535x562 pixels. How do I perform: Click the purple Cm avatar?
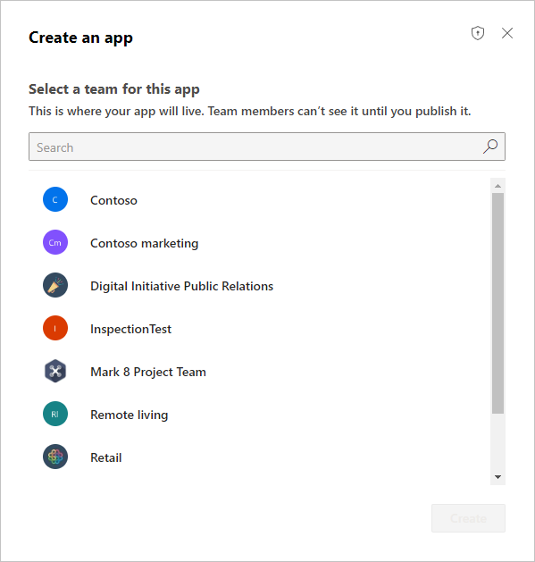pos(55,242)
